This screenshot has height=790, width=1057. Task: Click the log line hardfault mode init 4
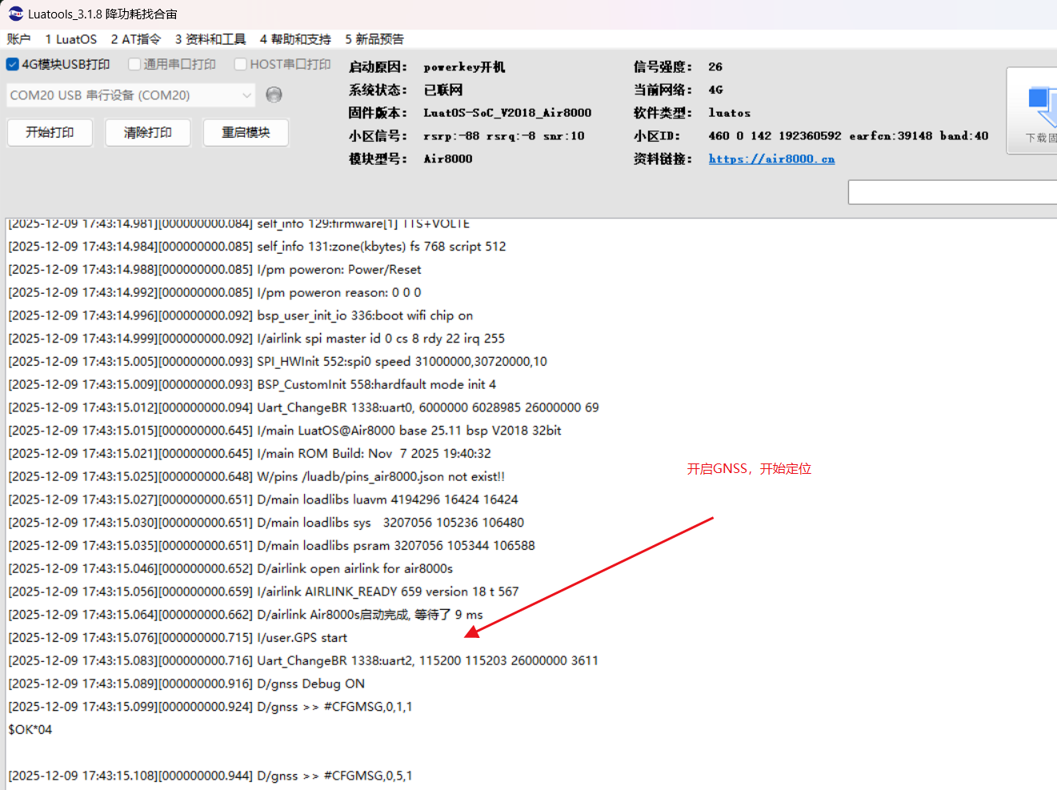252,385
